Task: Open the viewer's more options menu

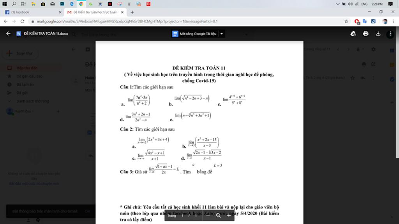Action: pos(390,34)
